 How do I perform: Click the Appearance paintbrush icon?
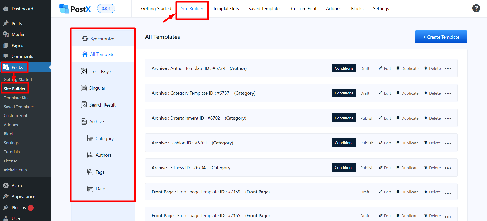click(x=6, y=196)
